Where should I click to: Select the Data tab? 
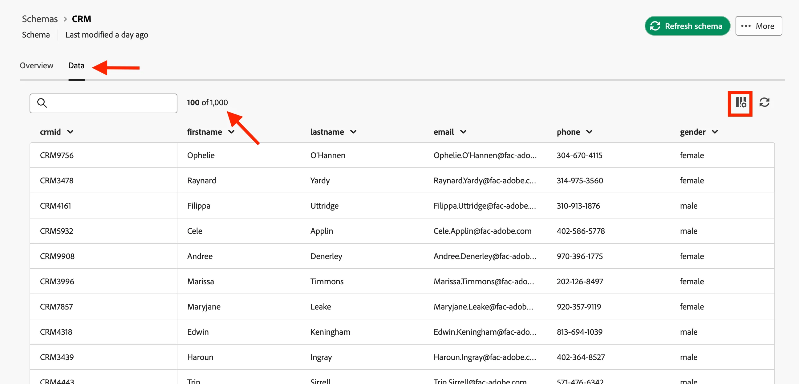click(x=76, y=66)
